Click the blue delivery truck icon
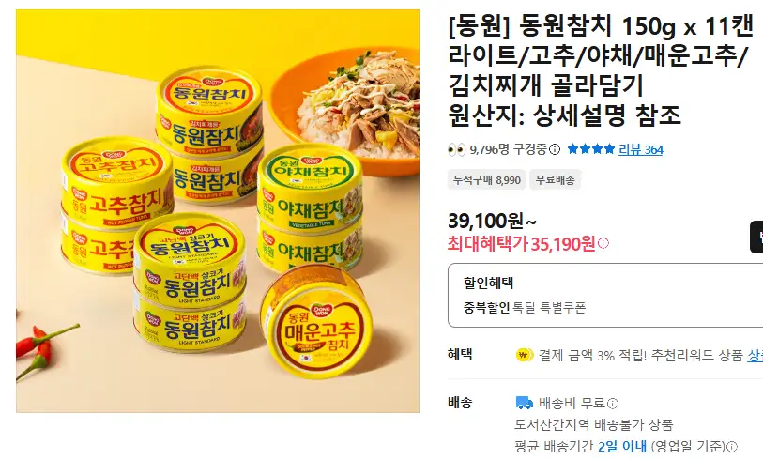 [524, 403]
